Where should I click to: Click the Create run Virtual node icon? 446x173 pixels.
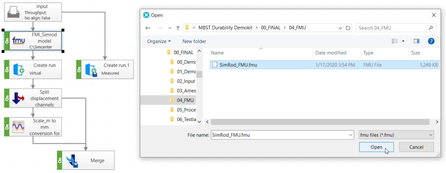pos(19,69)
